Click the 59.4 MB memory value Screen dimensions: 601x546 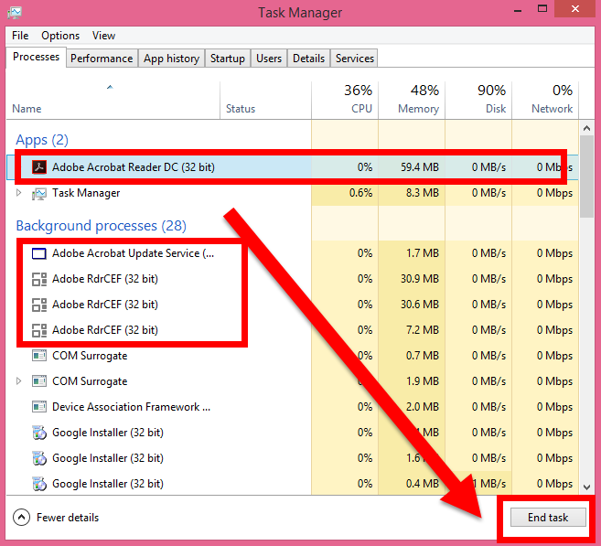[x=420, y=167]
